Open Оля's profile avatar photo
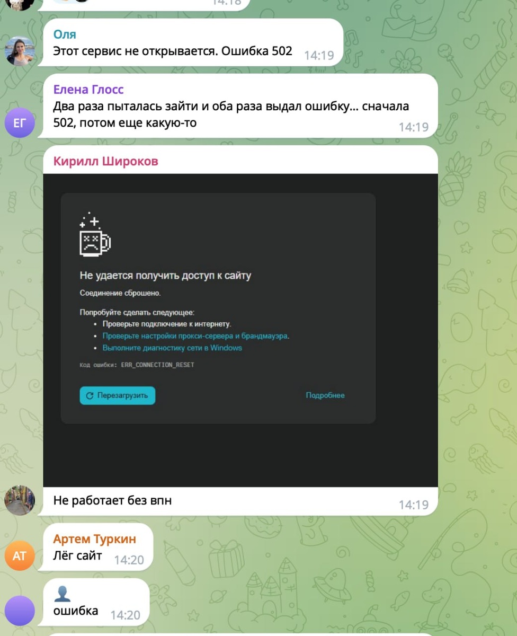The height and width of the screenshot is (636, 517). (x=20, y=51)
